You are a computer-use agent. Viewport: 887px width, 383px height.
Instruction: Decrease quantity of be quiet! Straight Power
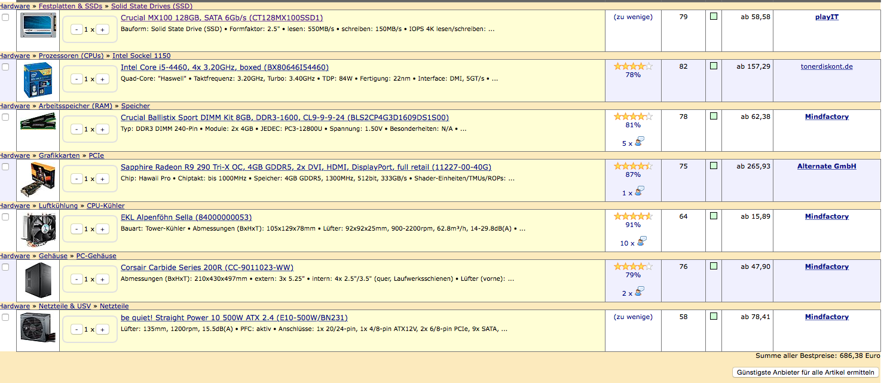tap(77, 329)
